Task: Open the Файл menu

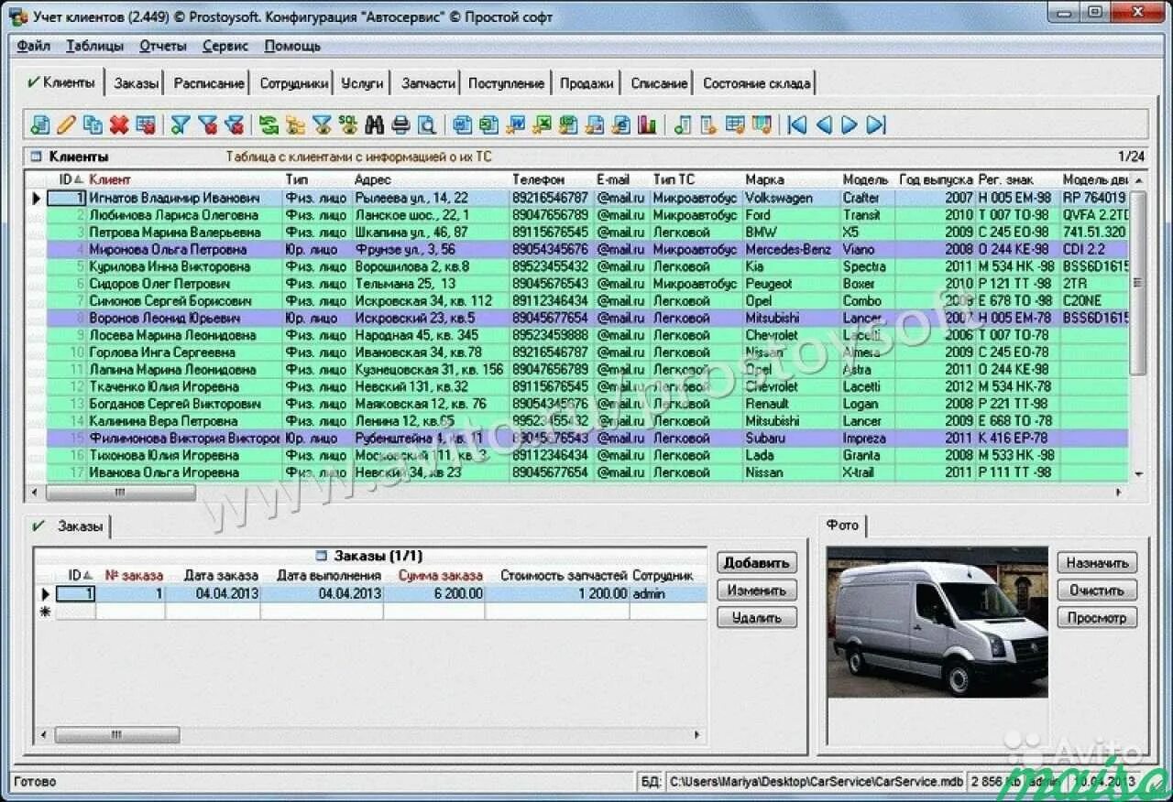Action: coord(33,46)
